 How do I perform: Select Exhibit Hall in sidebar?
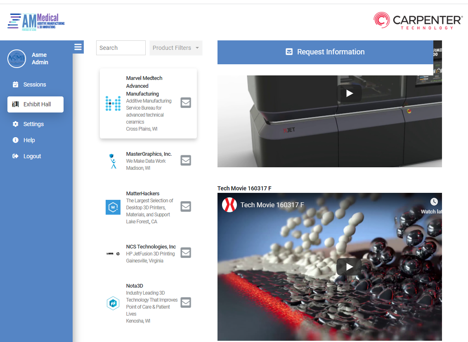(35, 104)
